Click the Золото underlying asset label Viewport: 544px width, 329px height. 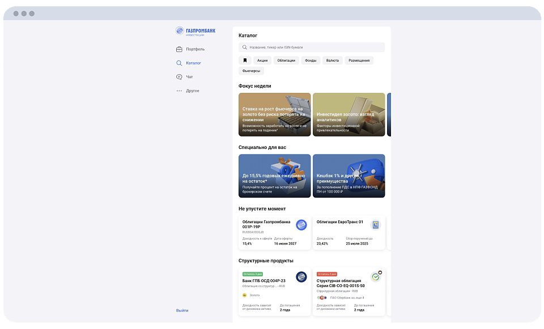pyautogui.click(x=254, y=296)
